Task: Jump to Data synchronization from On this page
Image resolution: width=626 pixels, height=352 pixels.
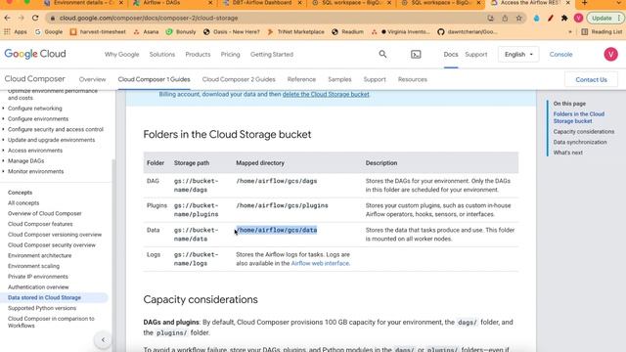Action: click(x=580, y=142)
